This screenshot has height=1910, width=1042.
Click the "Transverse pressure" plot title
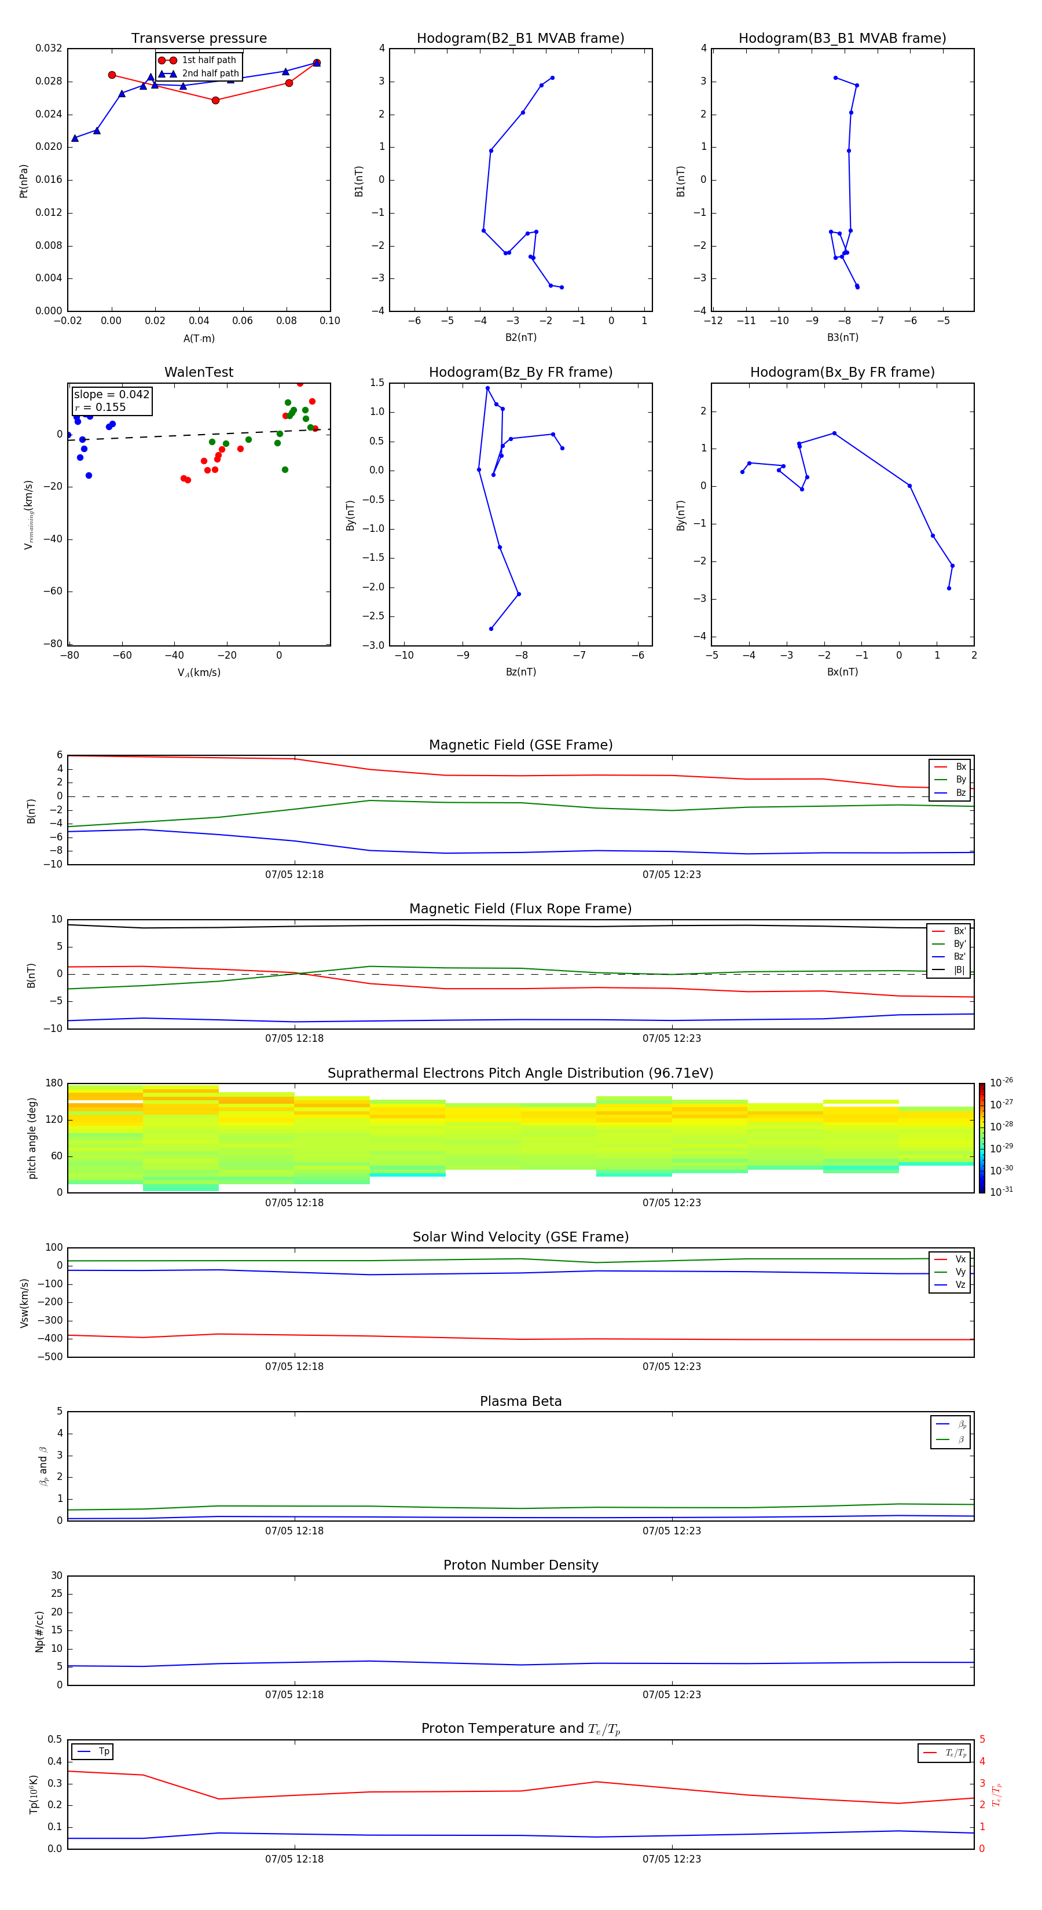[199, 38]
